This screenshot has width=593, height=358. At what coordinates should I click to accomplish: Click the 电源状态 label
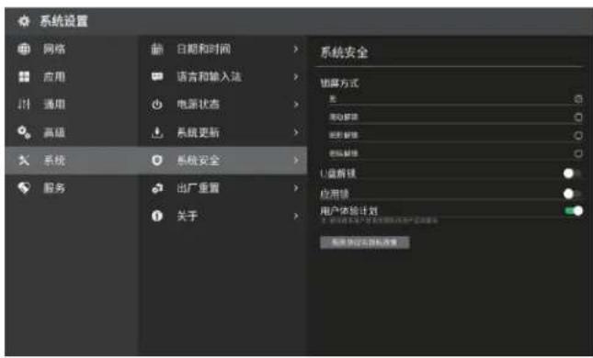(199, 105)
